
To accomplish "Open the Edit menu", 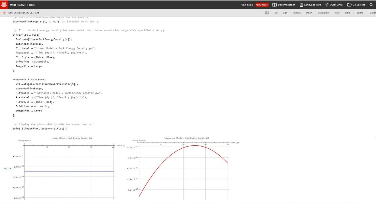I will tap(285, 13).
